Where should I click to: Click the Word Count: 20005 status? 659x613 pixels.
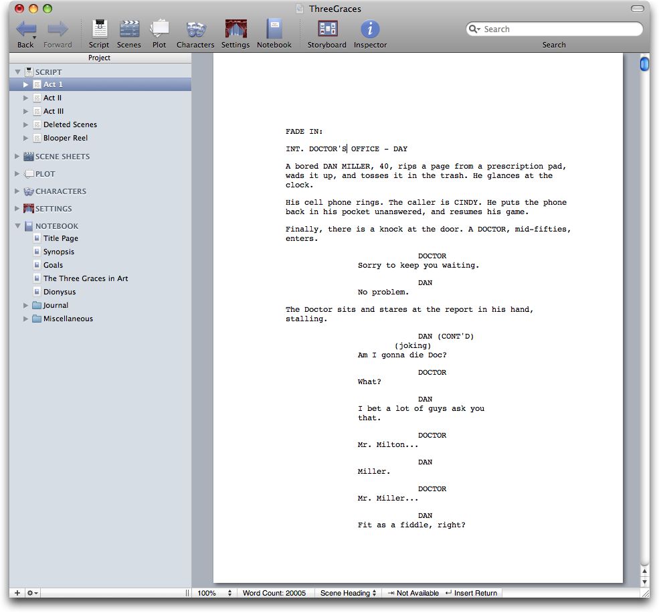pos(274,593)
